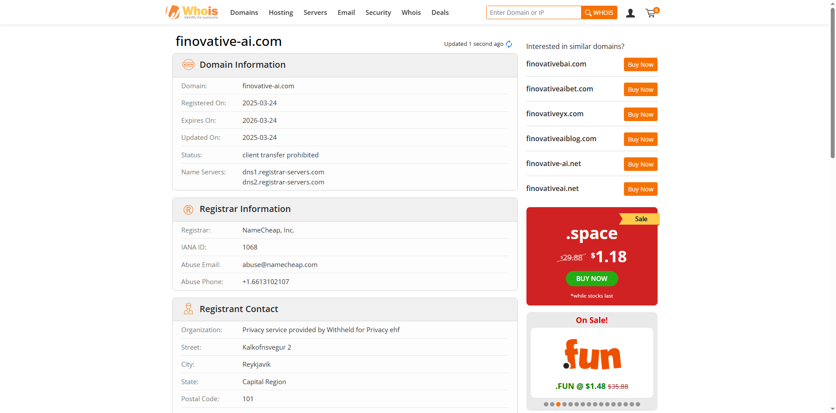Image resolution: width=836 pixels, height=413 pixels.
Task: Click the Whois logo in the header
Action: 192,12
